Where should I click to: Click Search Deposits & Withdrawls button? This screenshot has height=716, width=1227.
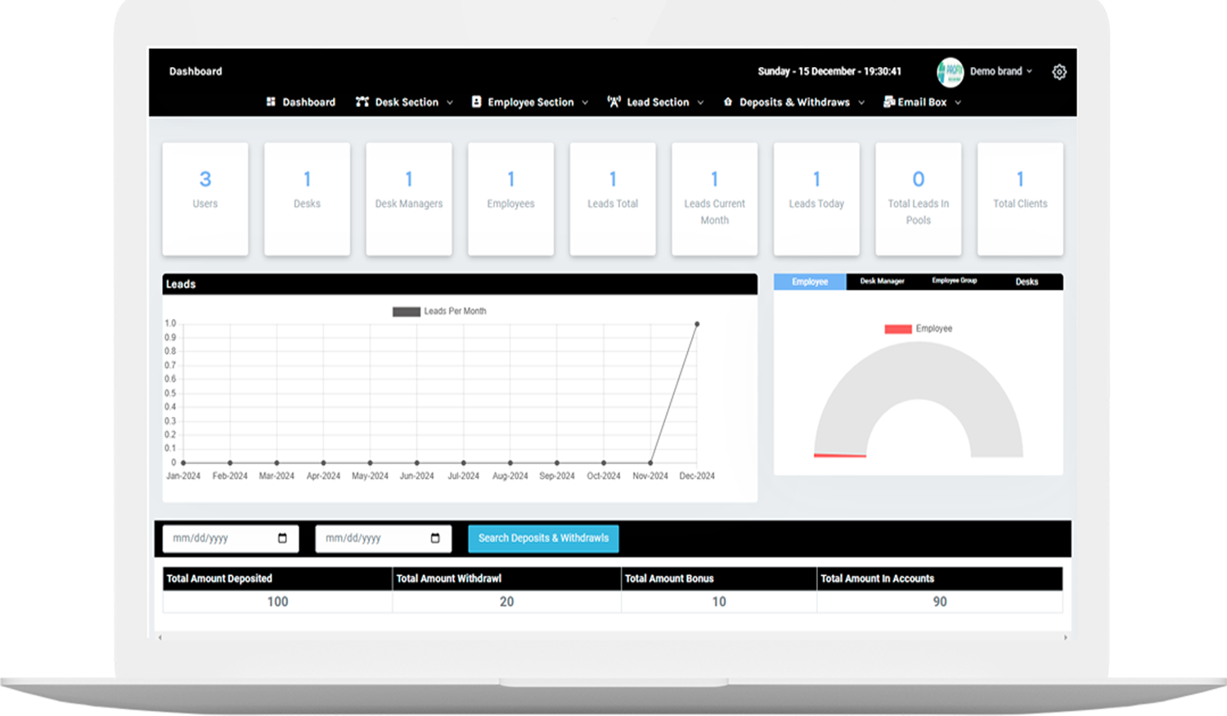click(x=543, y=538)
